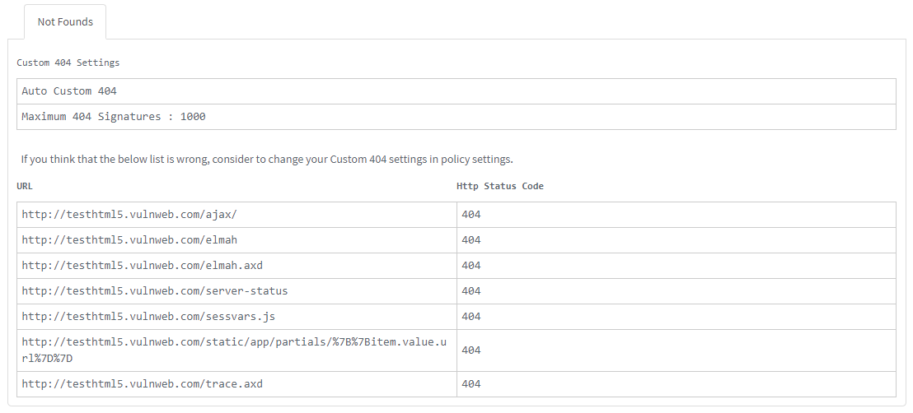Image resolution: width=913 pixels, height=413 pixels.
Task: Select the /trace.axd URL entry
Action: point(142,383)
